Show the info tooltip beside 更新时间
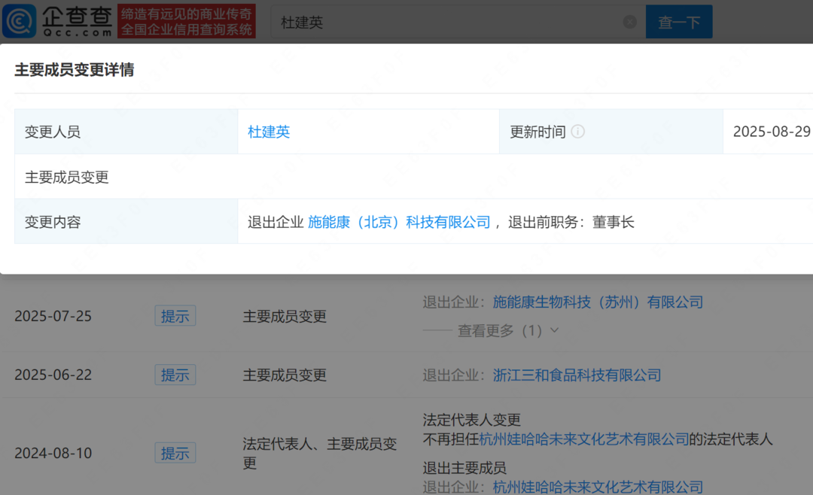 point(577,132)
